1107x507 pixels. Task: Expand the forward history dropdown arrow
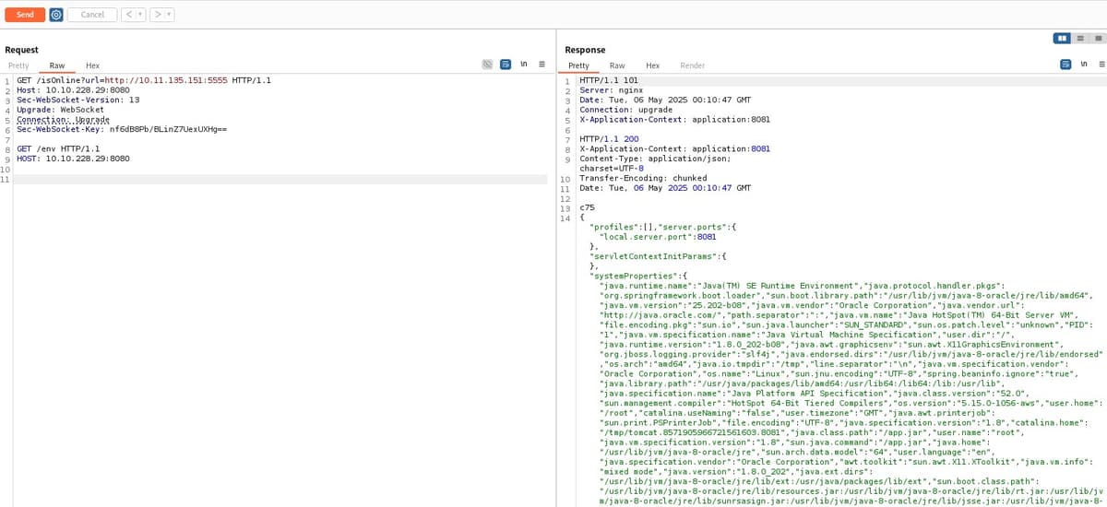pyautogui.click(x=171, y=15)
